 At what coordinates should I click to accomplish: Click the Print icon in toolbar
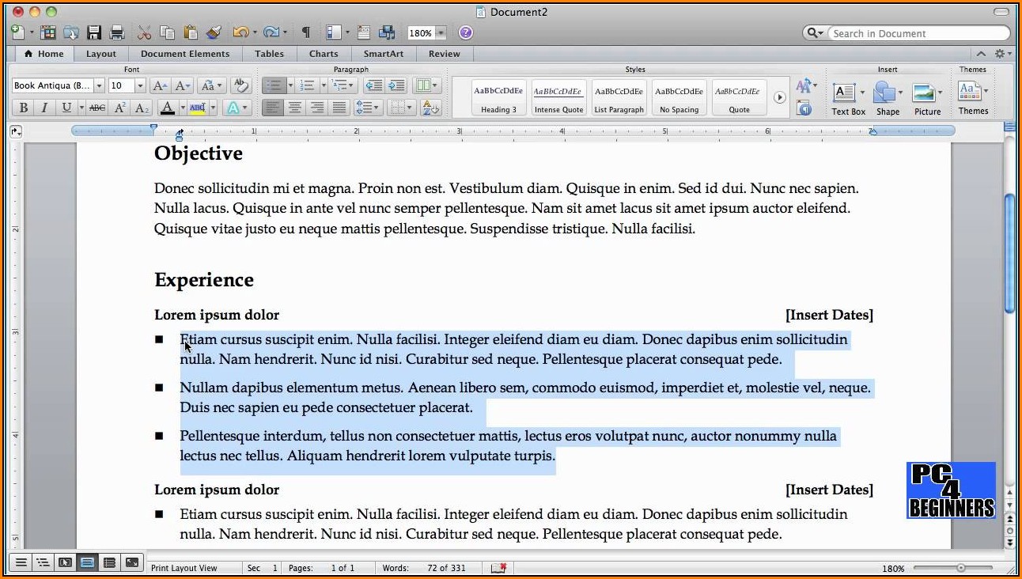[x=117, y=32]
